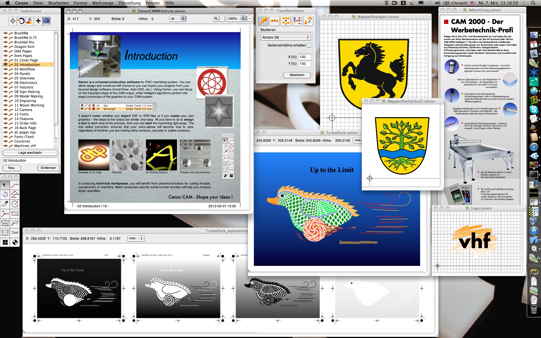Click the Entfernen button in layer panel
The width and height of the screenshot is (541, 338).
[x=48, y=168]
